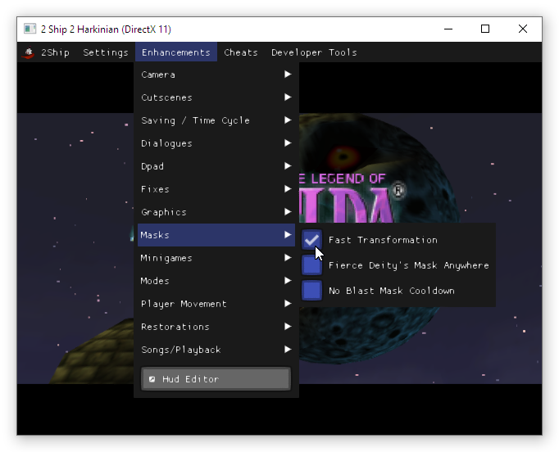This screenshot has height=452, width=559.
Task: Expand the Player Movement submenu arrow
Action: coord(288,303)
